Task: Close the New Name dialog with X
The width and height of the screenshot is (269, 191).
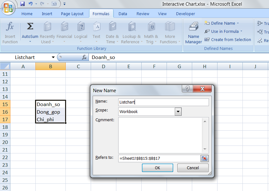Action: (202, 89)
